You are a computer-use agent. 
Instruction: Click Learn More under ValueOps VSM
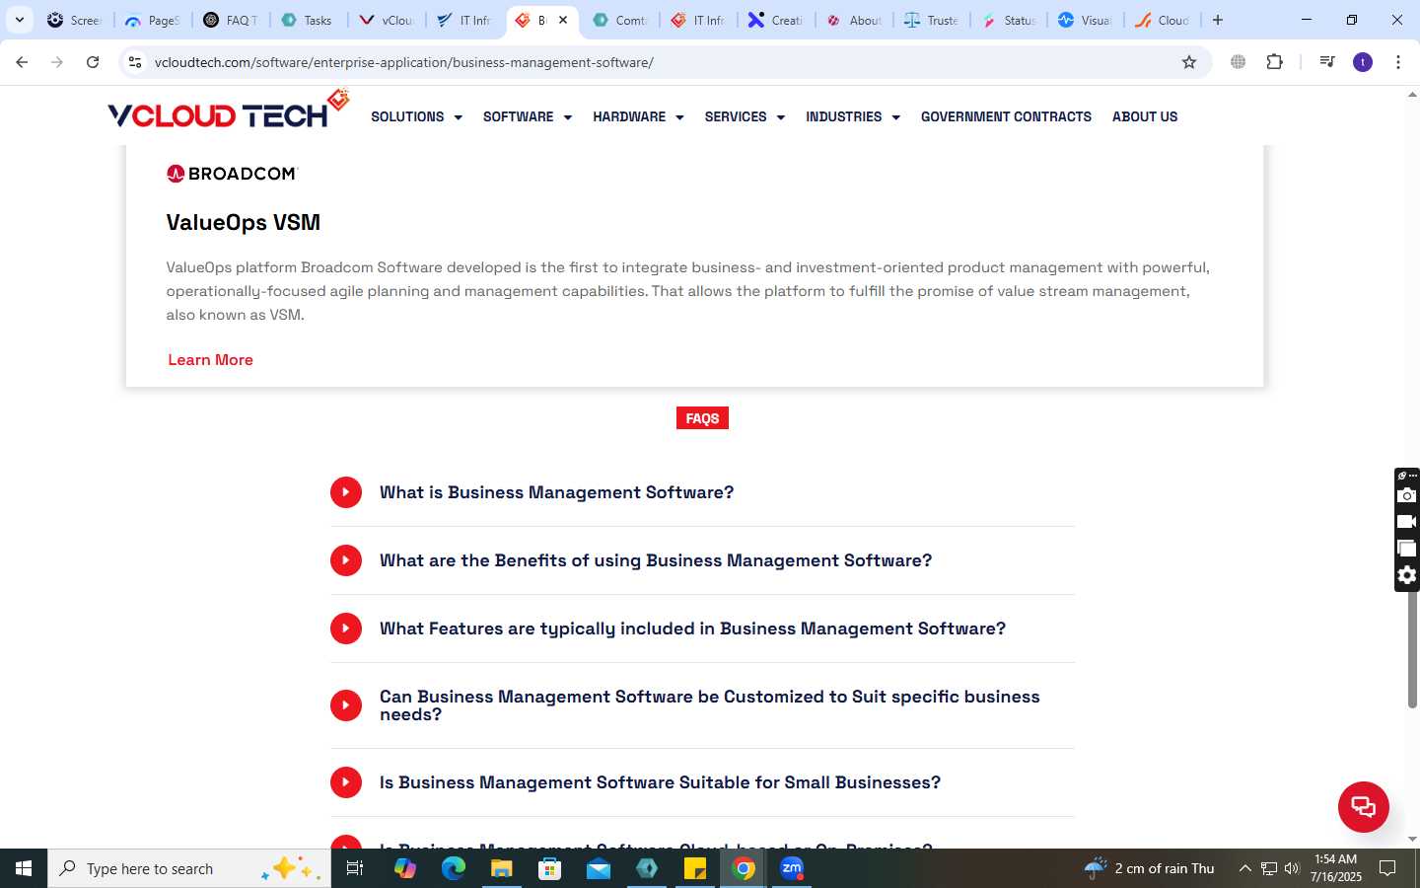[210, 360]
